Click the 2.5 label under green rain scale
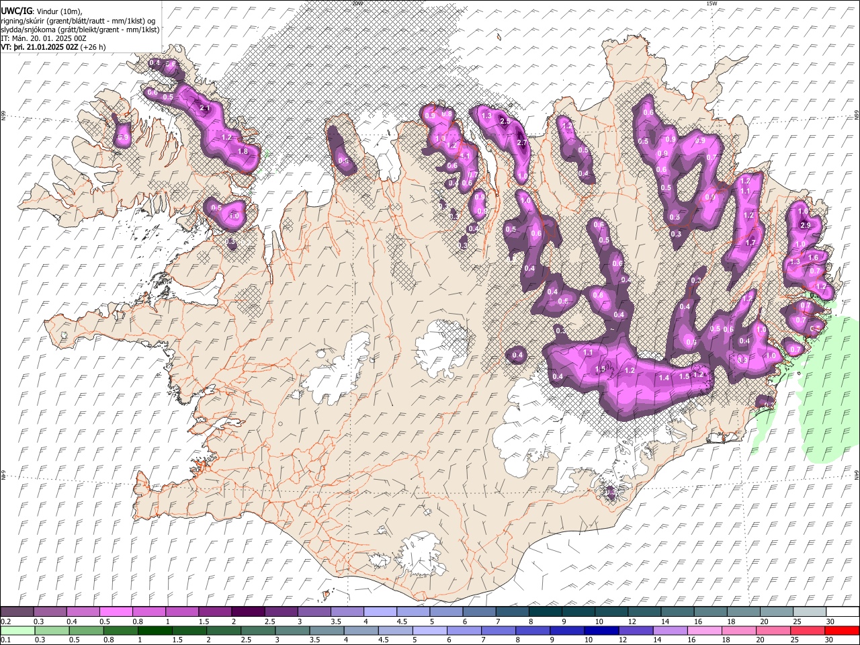This screenshot has height=645, width=860. click(246, 640)
